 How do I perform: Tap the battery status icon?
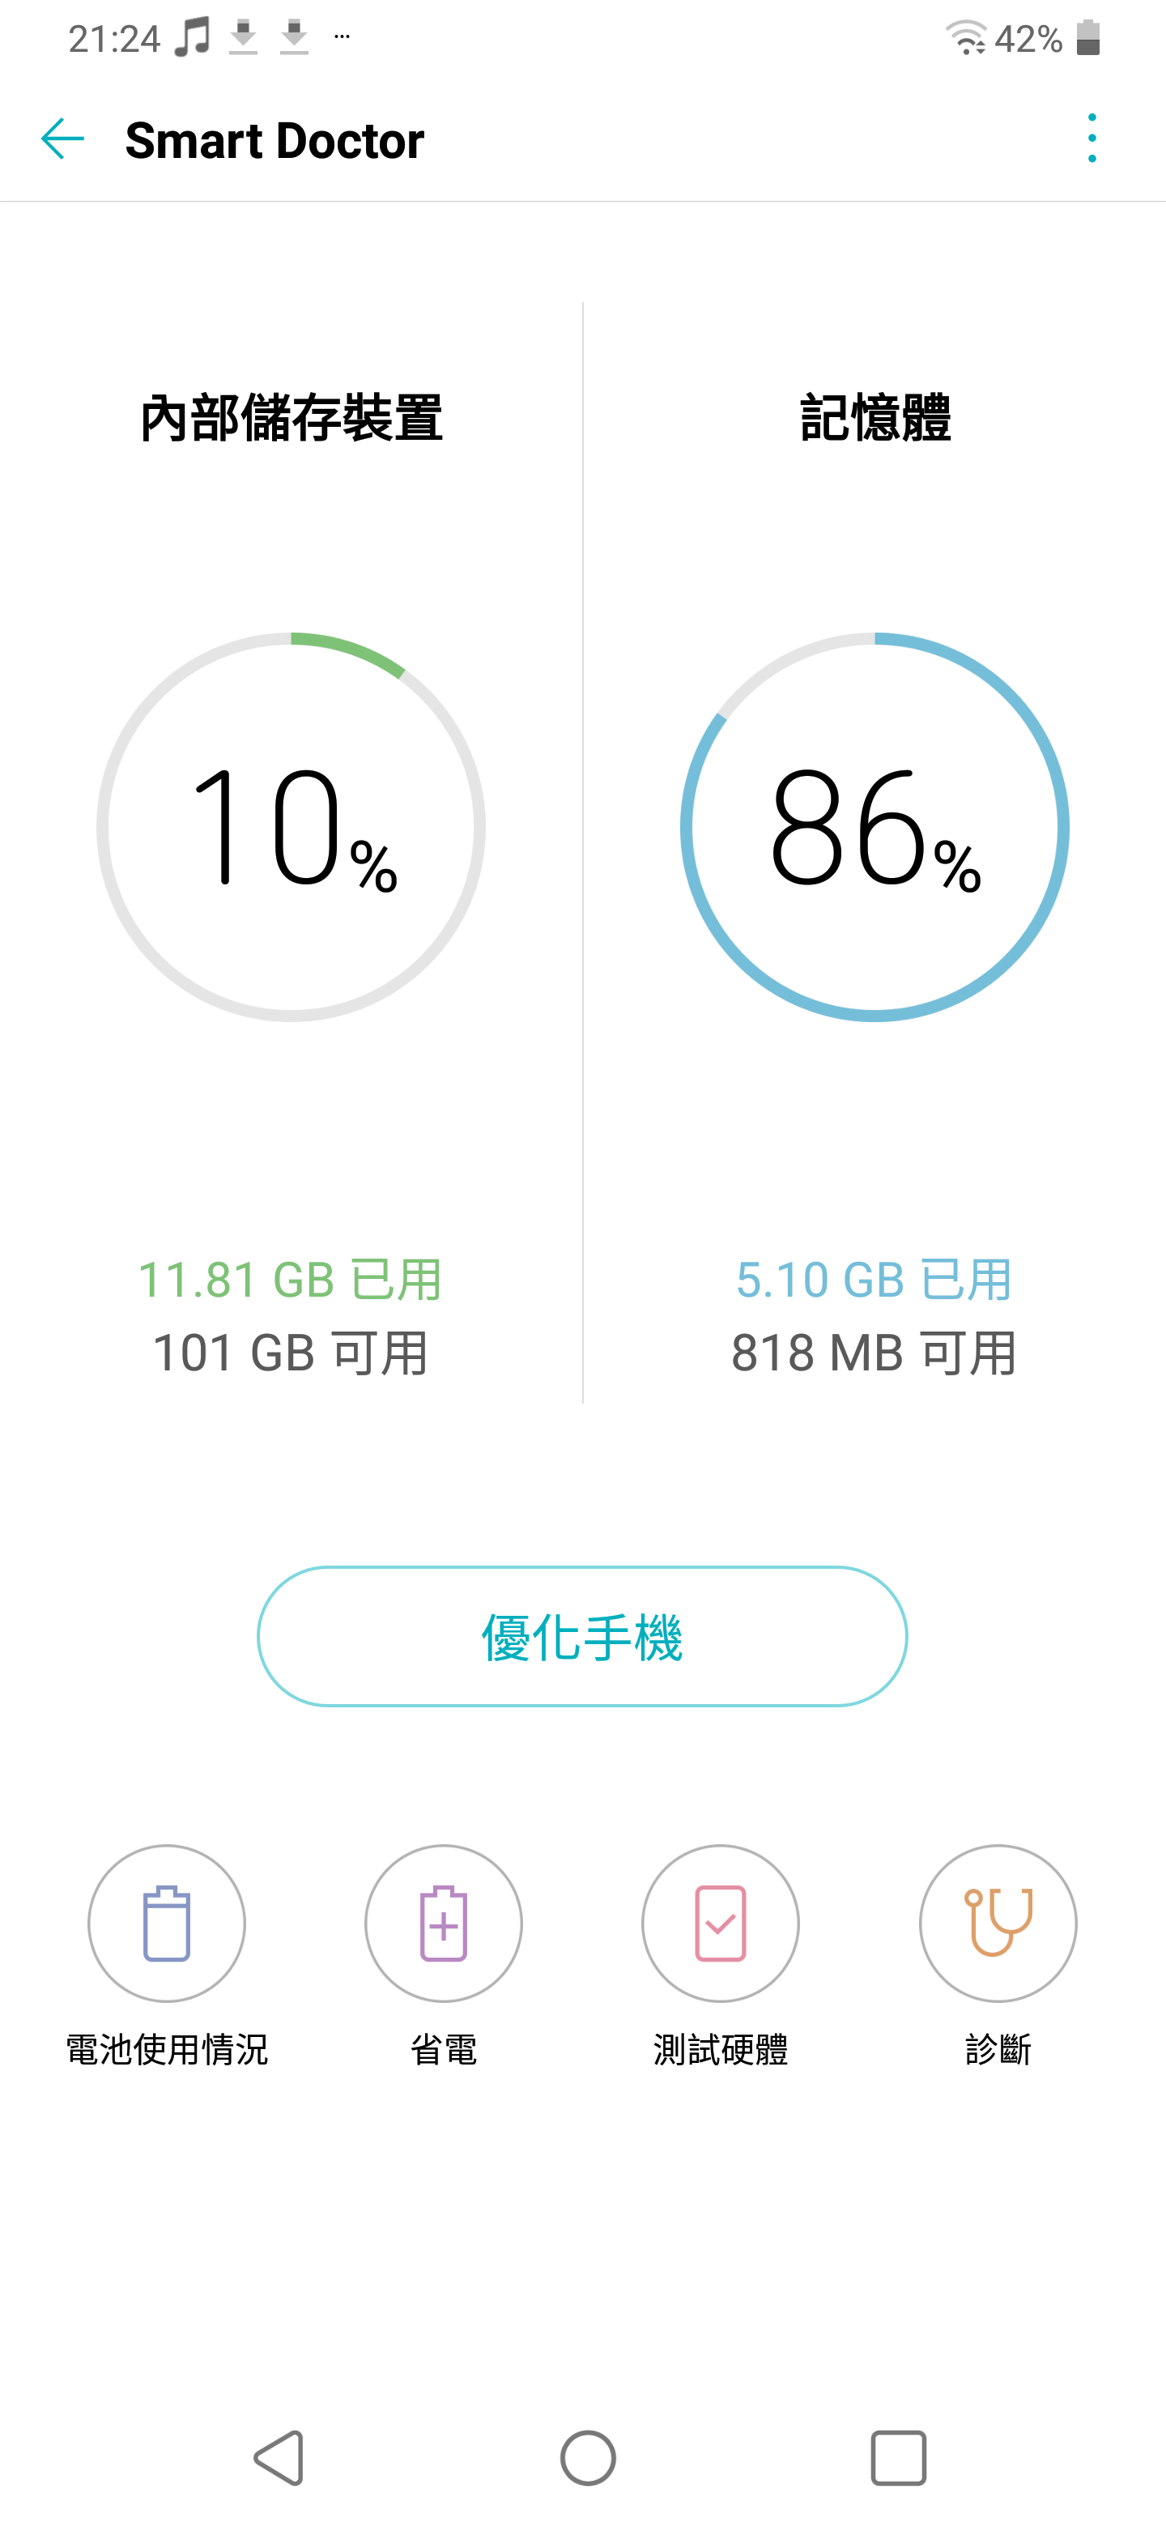coord(1087,38)
